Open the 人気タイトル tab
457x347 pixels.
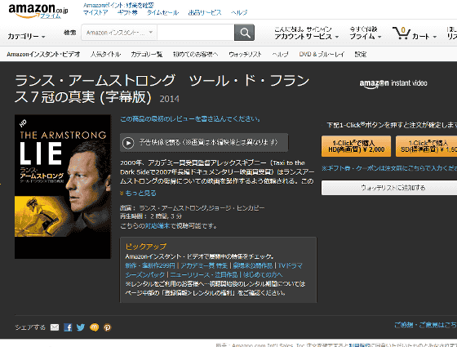point(105,54)
